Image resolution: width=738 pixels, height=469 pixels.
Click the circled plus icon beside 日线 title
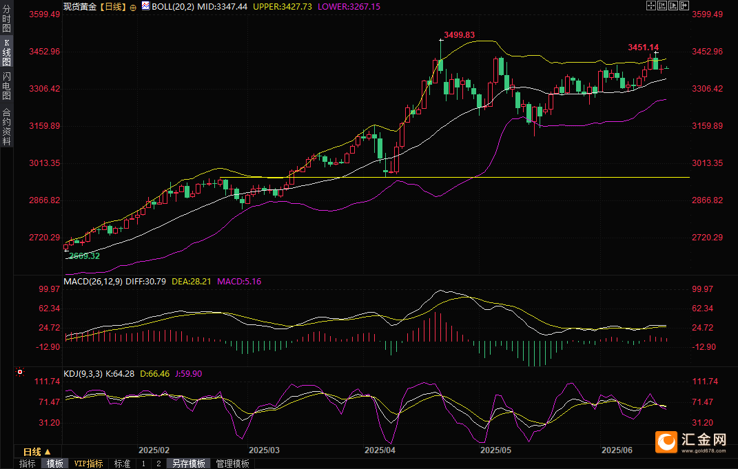coord(133,7)
